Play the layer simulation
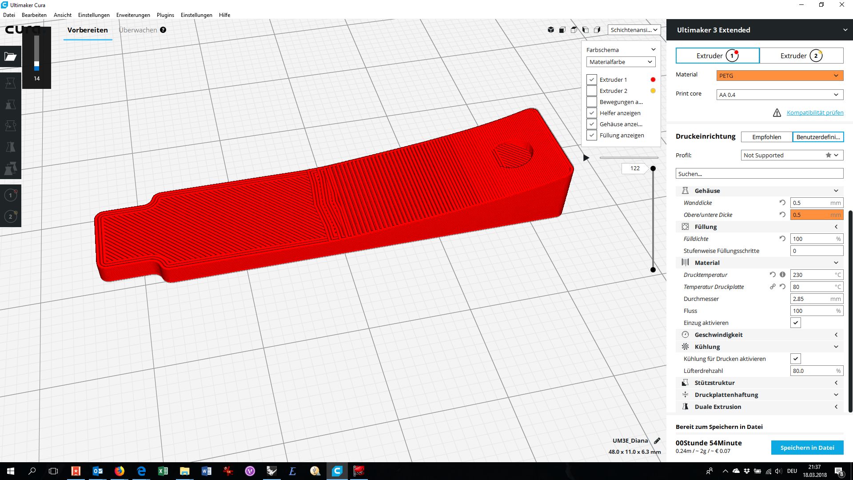The width and height of the screenshot is (853, 480). point(586,158)
